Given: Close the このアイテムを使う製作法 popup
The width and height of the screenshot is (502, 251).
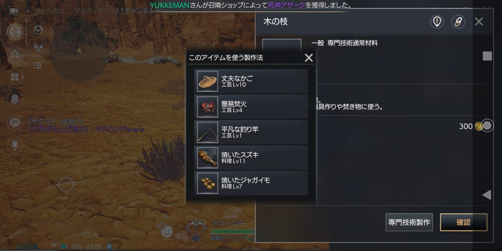Looking at the screenshot, I should click(309, 58).
